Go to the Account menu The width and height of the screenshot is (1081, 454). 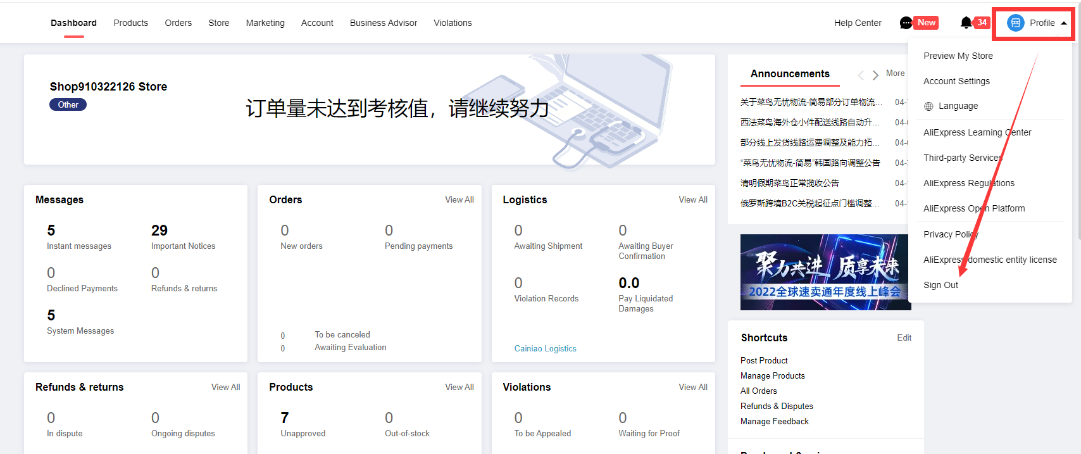(x=317, y=23)
